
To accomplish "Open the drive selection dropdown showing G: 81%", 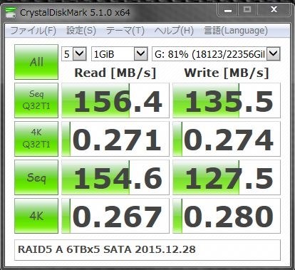I will 216,54.
